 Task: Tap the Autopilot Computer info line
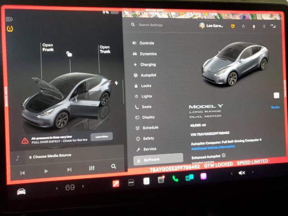[226, 142]
